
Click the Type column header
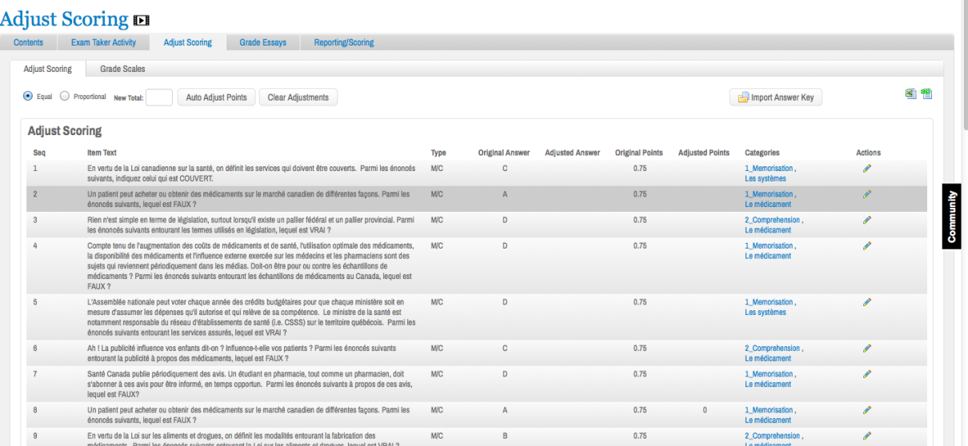tap(438, 153)
